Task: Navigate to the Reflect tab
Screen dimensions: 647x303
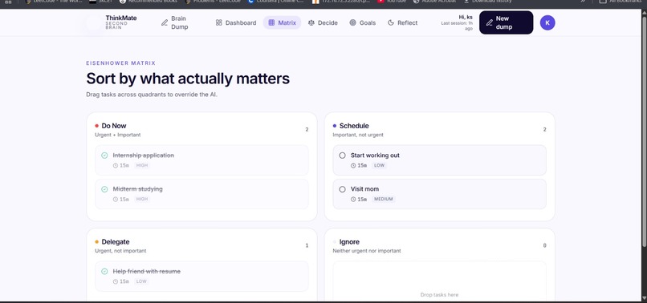Action: pos(403,22)
